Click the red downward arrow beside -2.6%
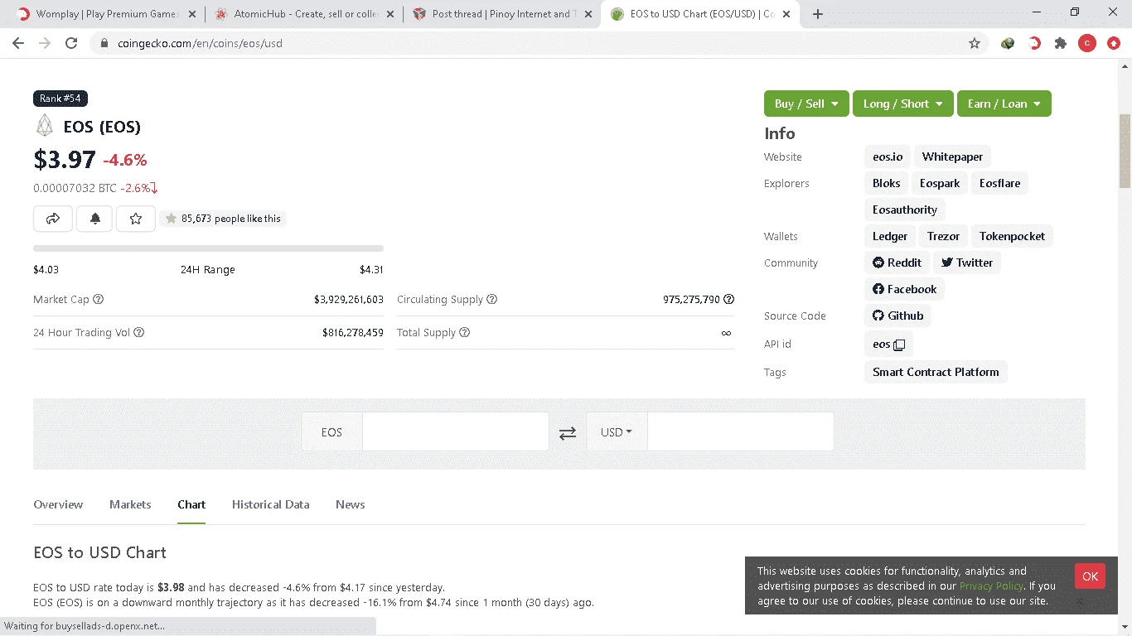Viewport: 1132px width, 636px height. point(154,188)
